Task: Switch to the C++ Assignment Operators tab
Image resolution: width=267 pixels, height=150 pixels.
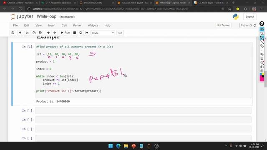Action: [58, 3]
